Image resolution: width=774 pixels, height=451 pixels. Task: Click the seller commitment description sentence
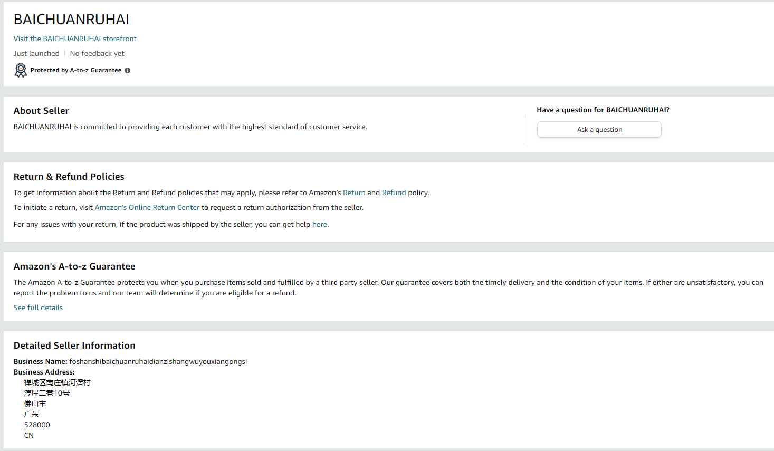[190, 127]
